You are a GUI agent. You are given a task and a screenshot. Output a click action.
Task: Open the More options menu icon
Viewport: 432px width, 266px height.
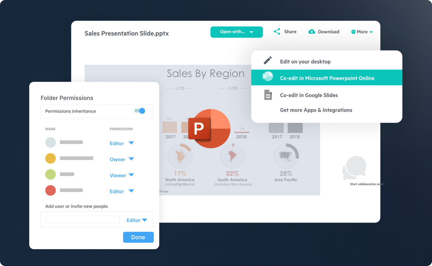coord(354,31)
